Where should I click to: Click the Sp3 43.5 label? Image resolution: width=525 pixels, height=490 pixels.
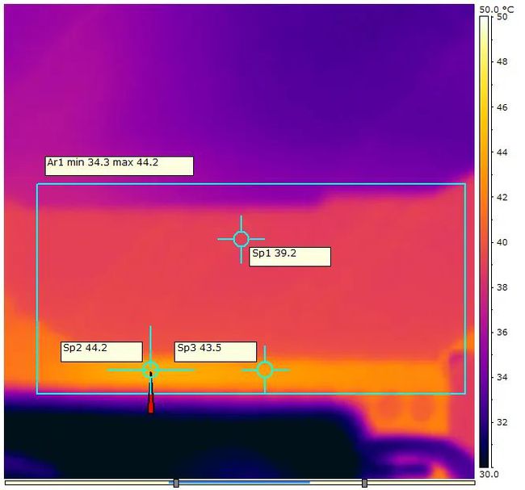click(216, 351)
